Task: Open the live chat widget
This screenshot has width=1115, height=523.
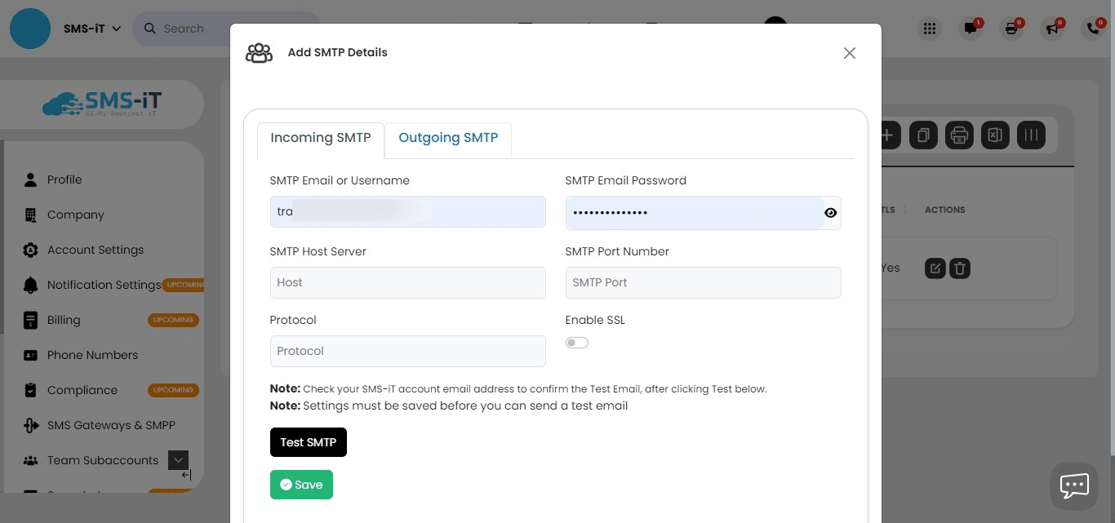Action: (1073, 485)
